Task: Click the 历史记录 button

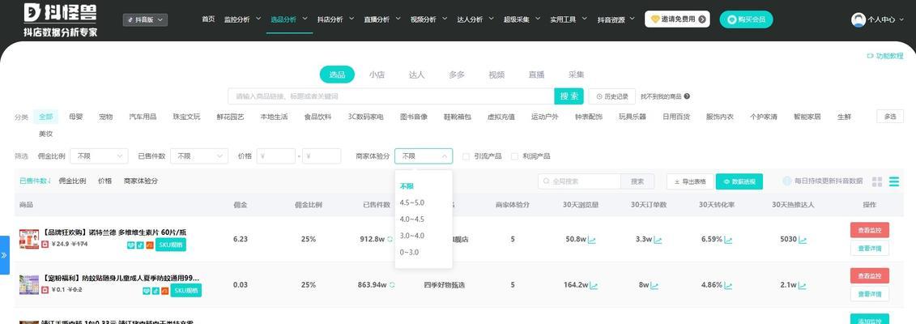Action: [611, 96]
